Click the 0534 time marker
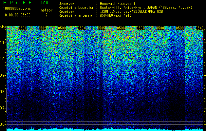This screenshot has height=131, width=206. click(x=82, y=28)
